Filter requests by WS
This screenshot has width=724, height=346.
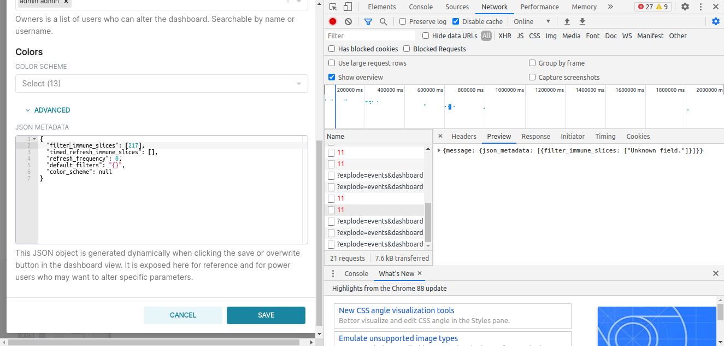(x=627, y=36)
